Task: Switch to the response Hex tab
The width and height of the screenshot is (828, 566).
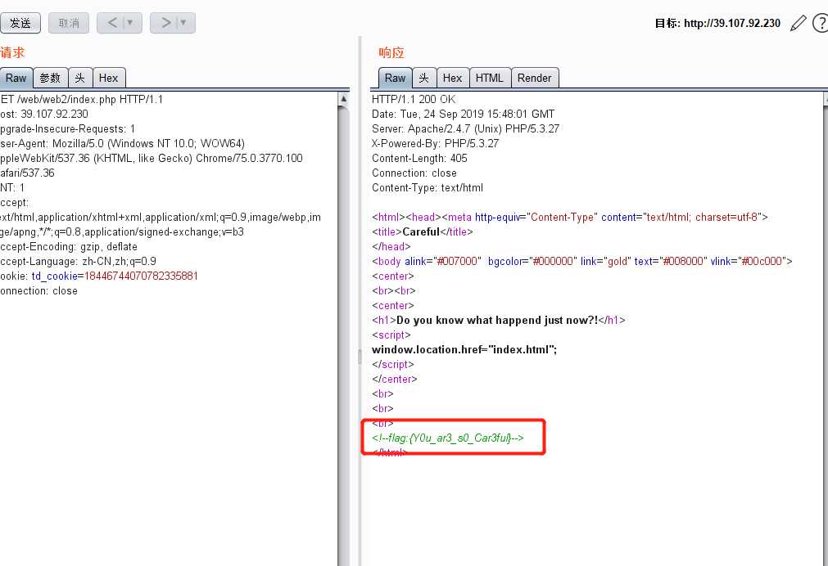Action: point(453,78)
